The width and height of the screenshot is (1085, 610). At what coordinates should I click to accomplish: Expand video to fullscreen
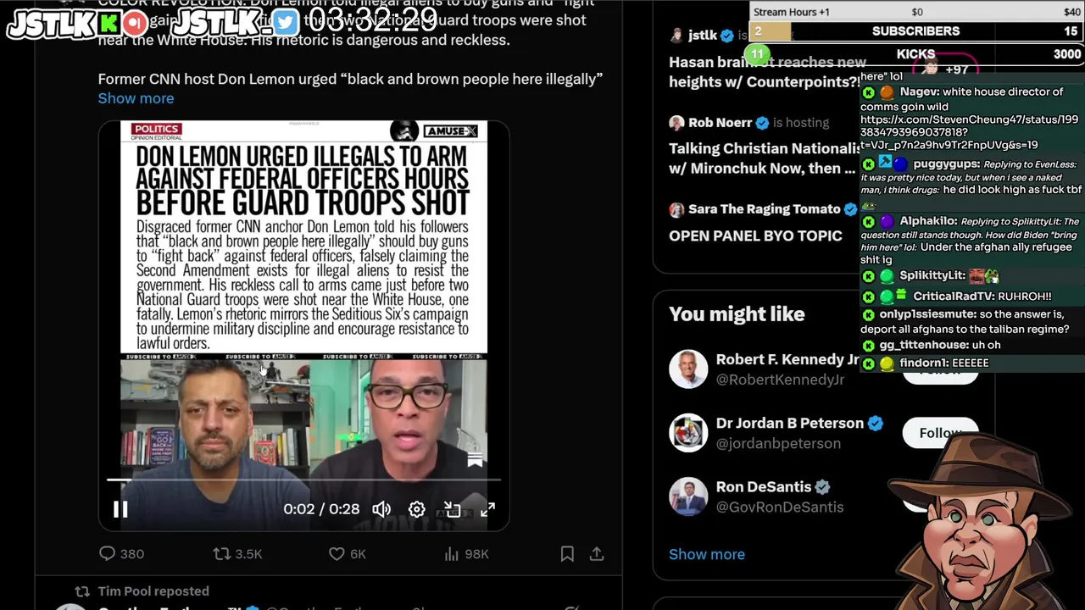(487, 509)
